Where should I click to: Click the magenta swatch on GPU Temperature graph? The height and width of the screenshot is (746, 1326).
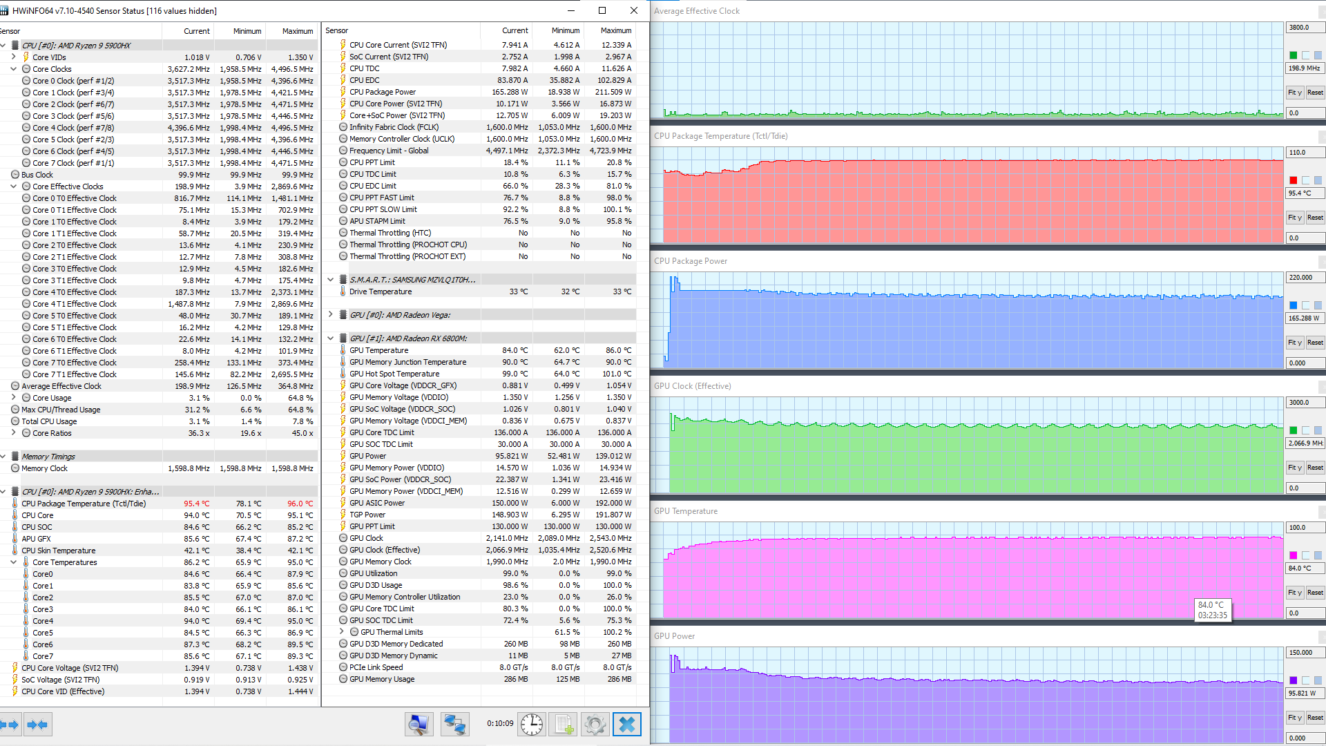(1293, 555)
